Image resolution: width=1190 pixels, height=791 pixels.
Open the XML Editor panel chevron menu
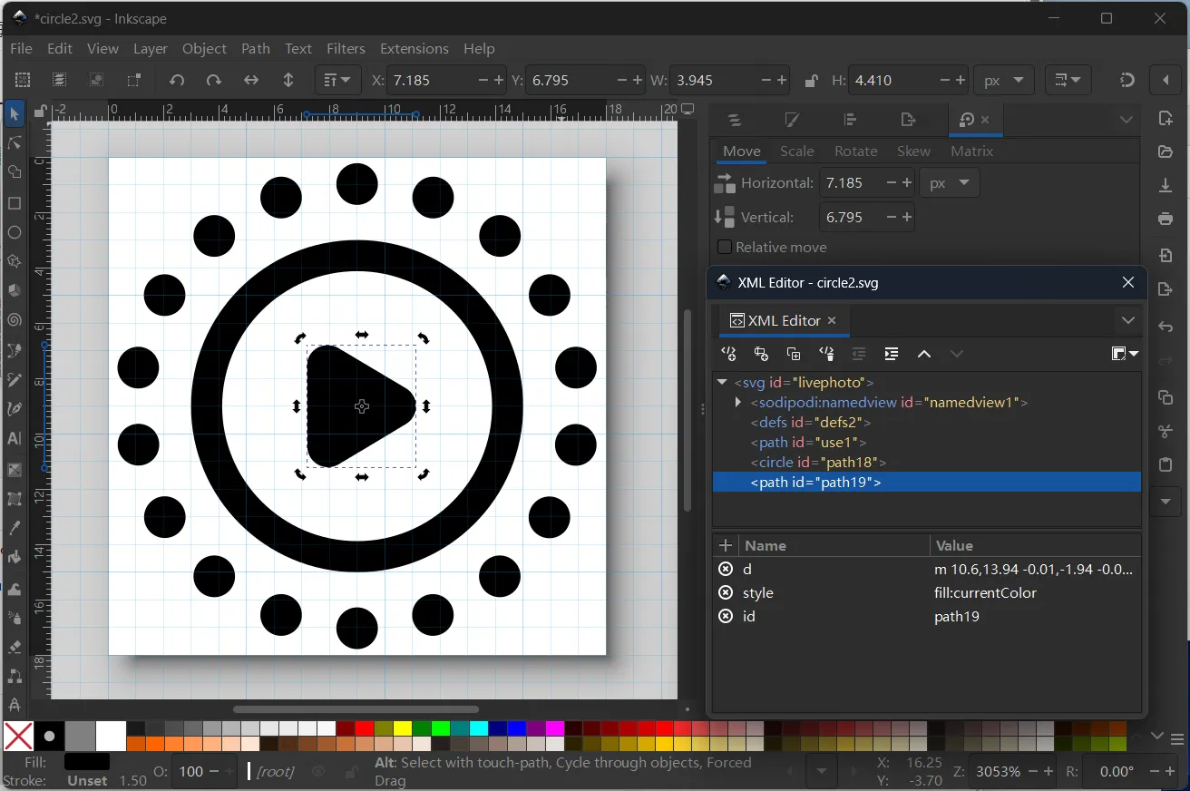pos(1127,320)
